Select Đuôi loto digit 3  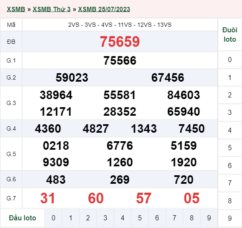(230, 112)
